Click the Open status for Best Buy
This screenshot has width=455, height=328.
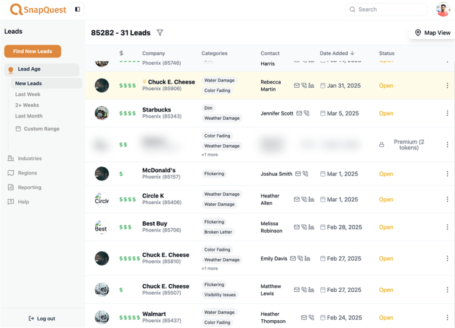coord(386,227)
